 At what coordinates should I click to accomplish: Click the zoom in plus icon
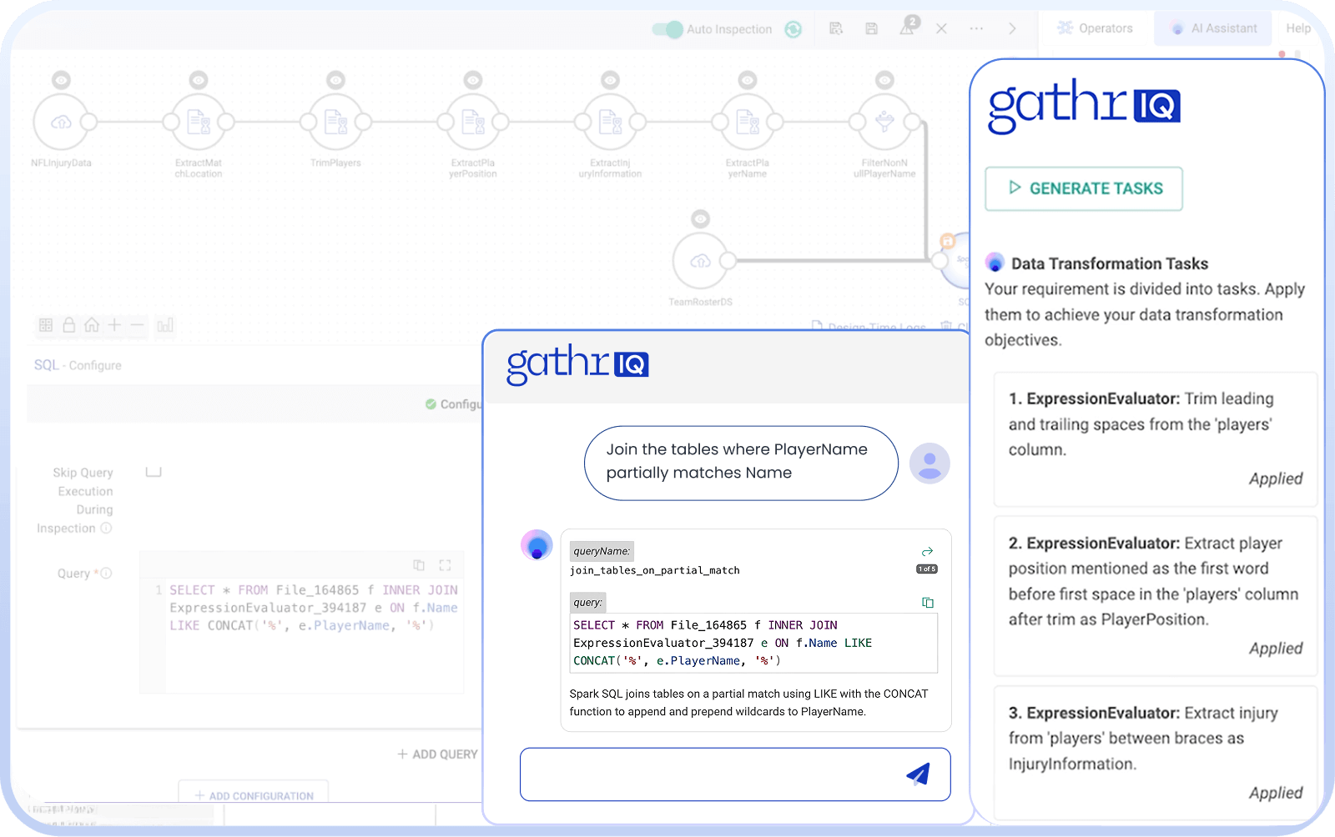tap(114, 325)
